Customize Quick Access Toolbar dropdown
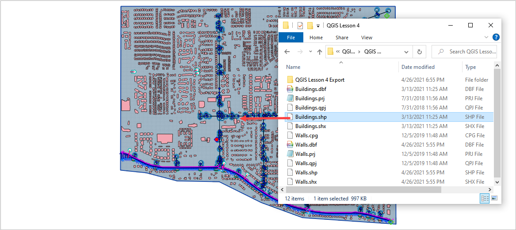 pos(318,26)
